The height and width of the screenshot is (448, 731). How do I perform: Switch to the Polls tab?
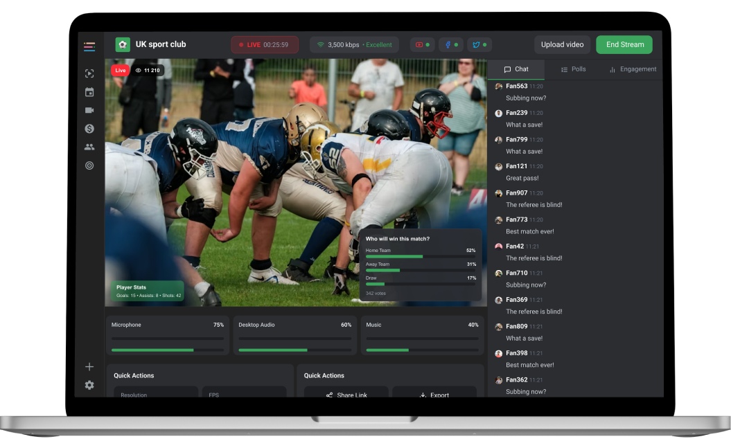[x=574, y=69]
